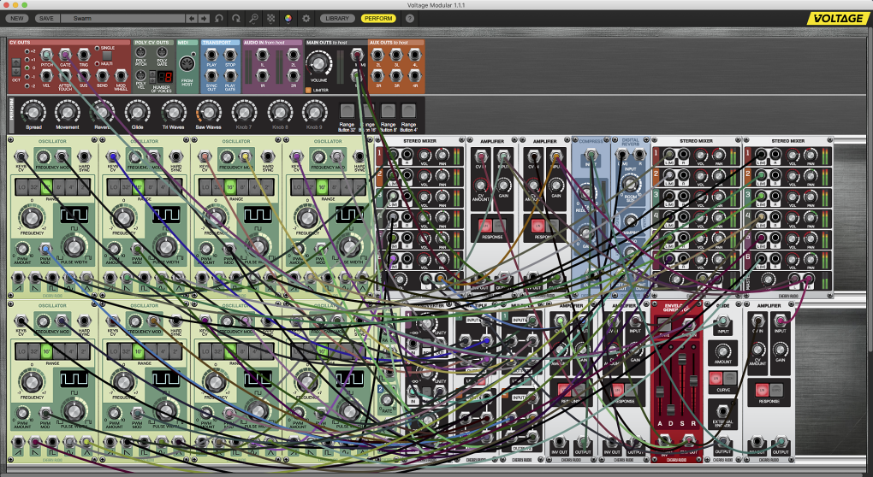The width and height of the screenshot is (873, 477).
Task: Click the SAVE button
Action: (47, 18)
